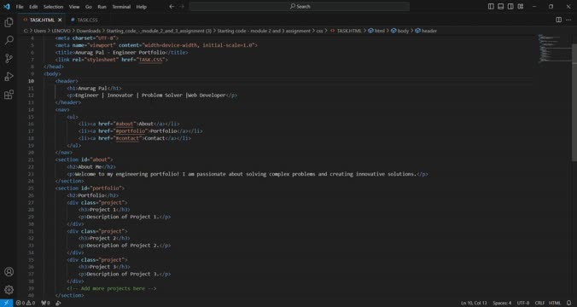Toggle the secondary side bar layout button
The height and width of the screenshot is (307, 577).
(x=510, y=6)
